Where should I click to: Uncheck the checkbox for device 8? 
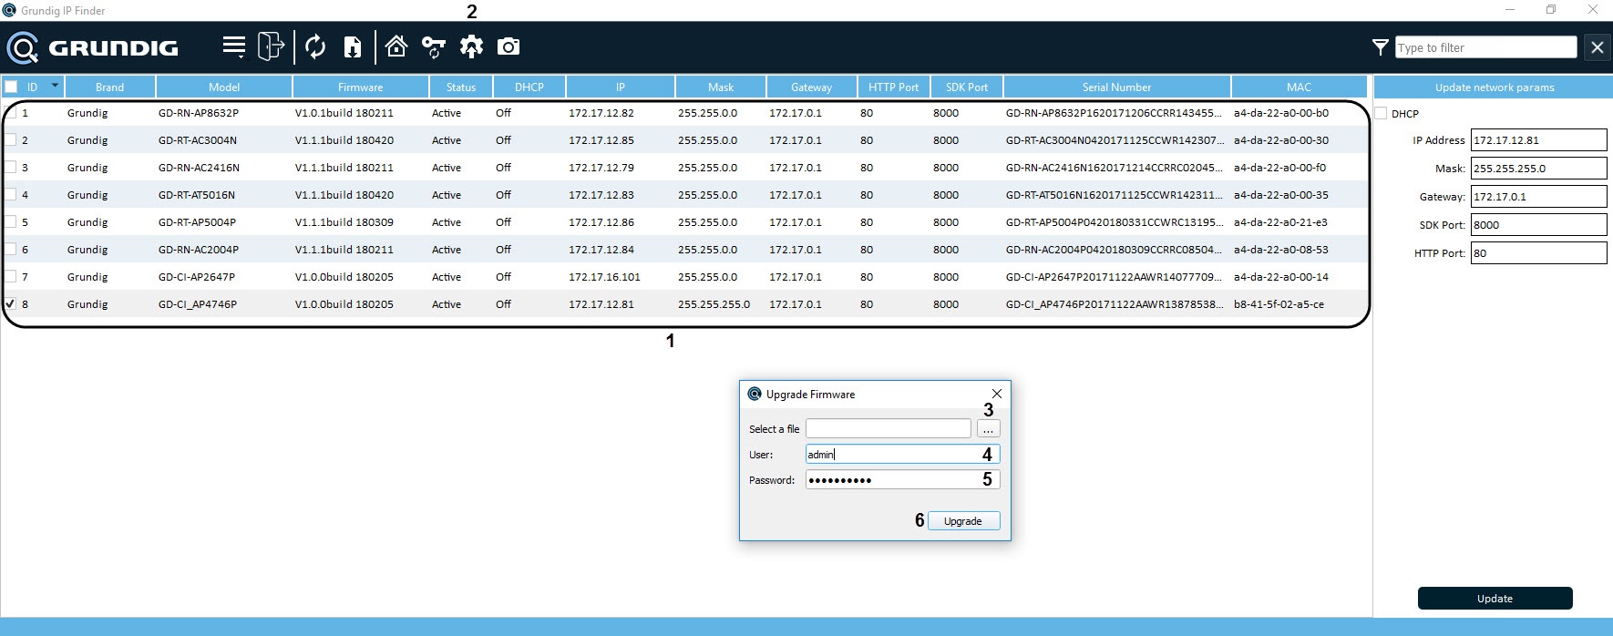click(11, 303)
